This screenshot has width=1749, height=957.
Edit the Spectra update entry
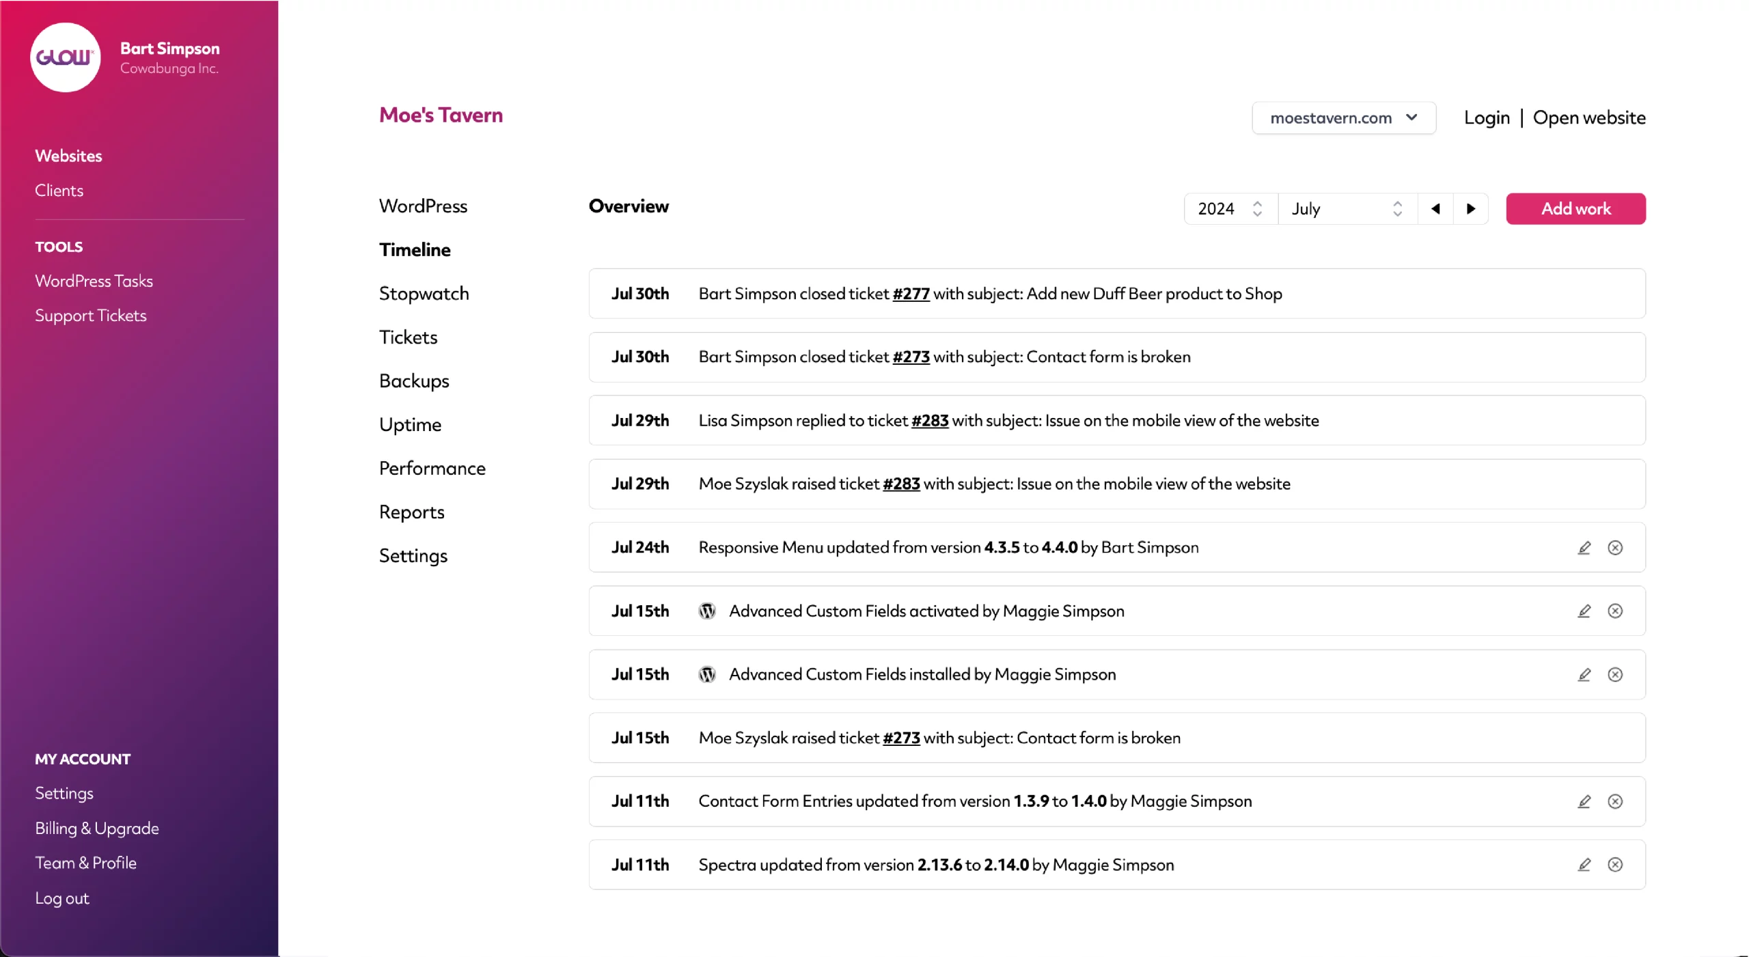(x=1584, y=865)
